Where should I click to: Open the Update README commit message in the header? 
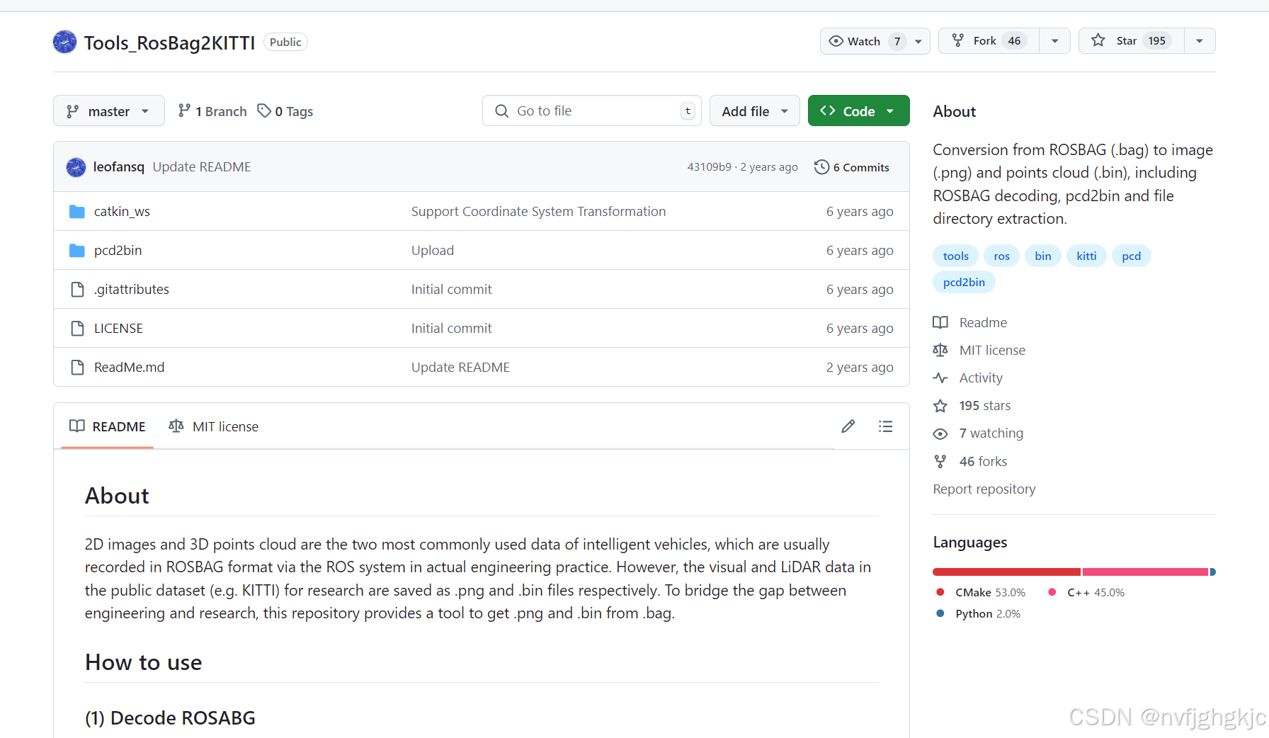(x=202, y=167)
